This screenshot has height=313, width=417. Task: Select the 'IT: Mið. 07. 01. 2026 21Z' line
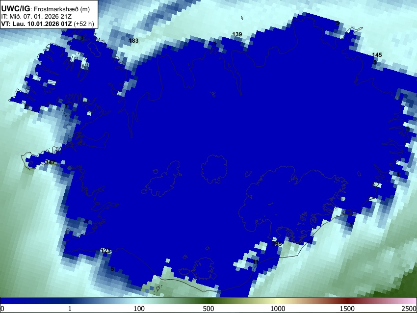36,17
